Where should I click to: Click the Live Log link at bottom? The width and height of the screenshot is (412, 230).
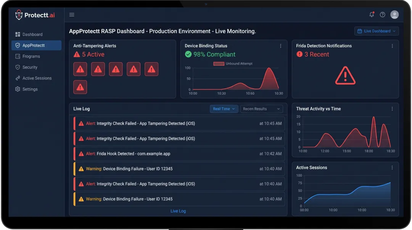(178, 211)
